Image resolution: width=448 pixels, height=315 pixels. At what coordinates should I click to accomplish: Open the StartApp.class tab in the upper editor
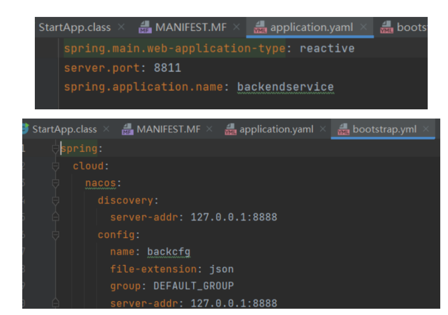75,28
